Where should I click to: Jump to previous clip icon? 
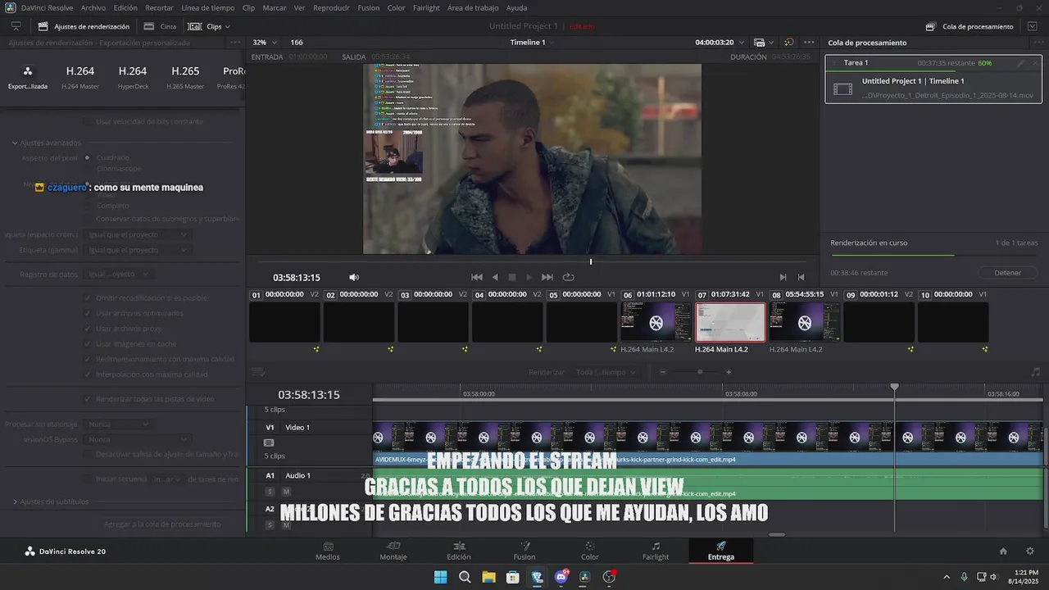pos(801,278)
